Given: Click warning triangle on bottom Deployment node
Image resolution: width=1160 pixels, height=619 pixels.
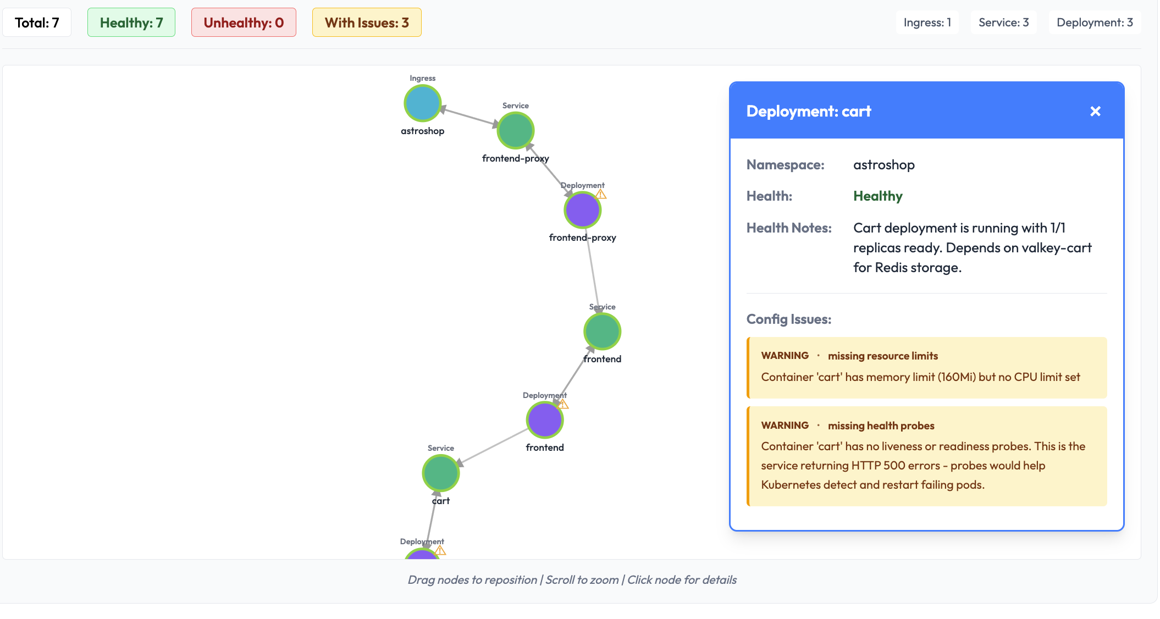Looking at the screenshot, I should click(x=440, y=550).
